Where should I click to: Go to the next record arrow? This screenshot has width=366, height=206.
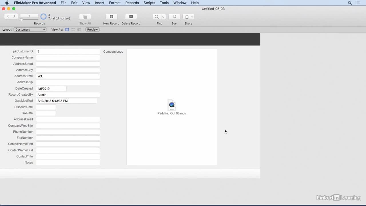coord(14,16)
